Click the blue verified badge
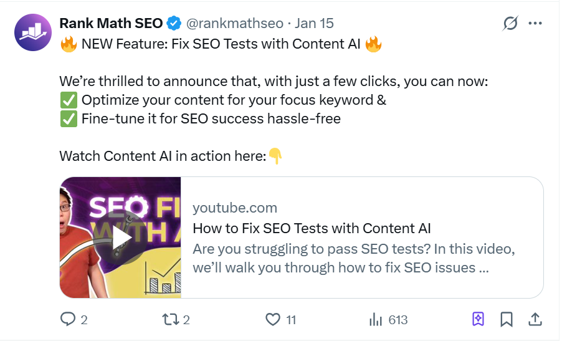 pyautogui.click(x=174, y=24)
